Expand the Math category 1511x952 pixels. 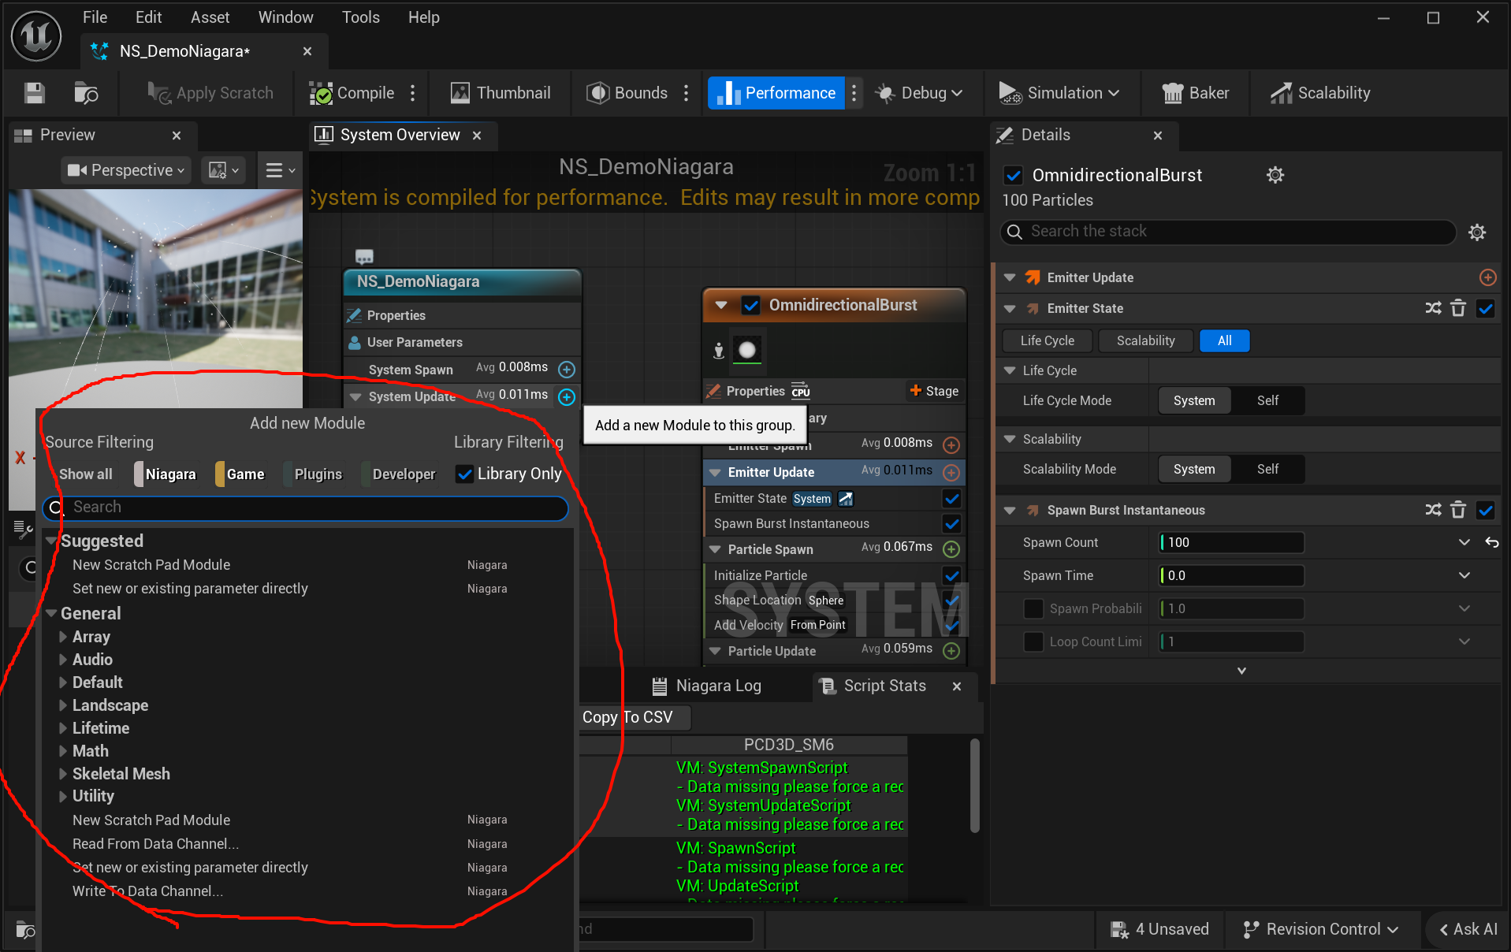tap(64, 751)
